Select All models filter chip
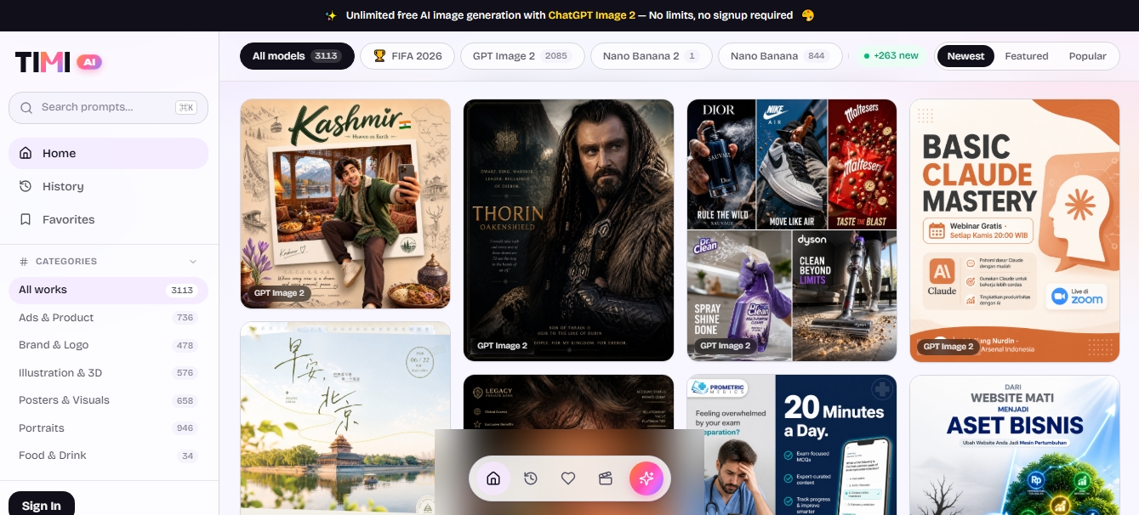The height and width of the screenshot is (515, 1139). click(297, 56)
